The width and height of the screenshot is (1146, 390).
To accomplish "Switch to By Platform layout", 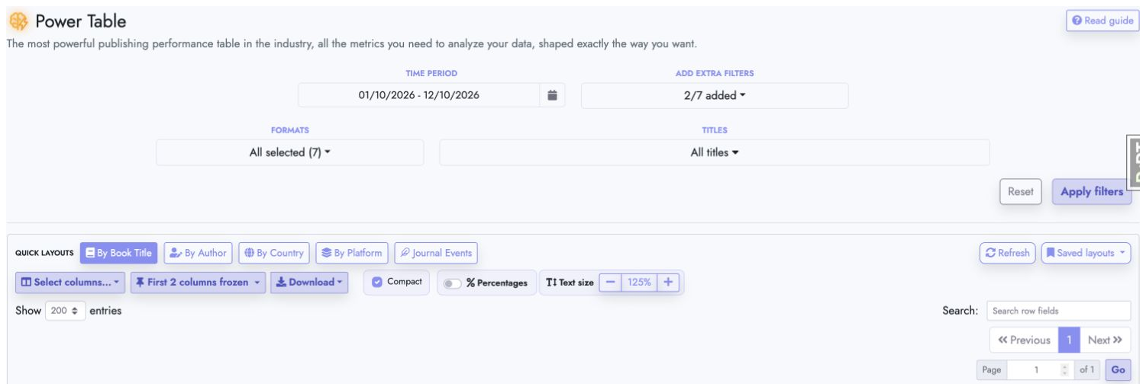I will click(352, 253).
